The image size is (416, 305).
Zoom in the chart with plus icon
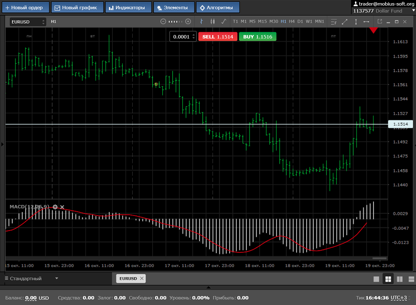point(188,22)
